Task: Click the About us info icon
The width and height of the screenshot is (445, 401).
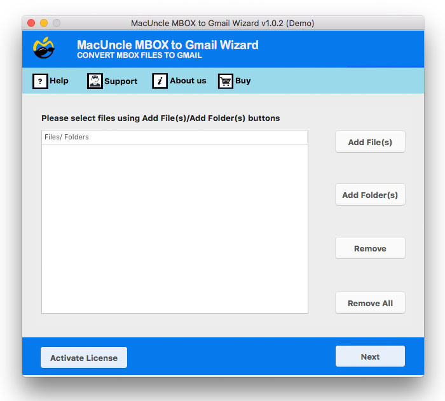Action: pyautogui.click(x=160, y=81)
